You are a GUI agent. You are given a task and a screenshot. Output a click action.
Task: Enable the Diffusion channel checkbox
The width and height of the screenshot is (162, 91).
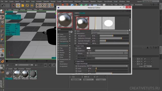(x=70, y=37)
